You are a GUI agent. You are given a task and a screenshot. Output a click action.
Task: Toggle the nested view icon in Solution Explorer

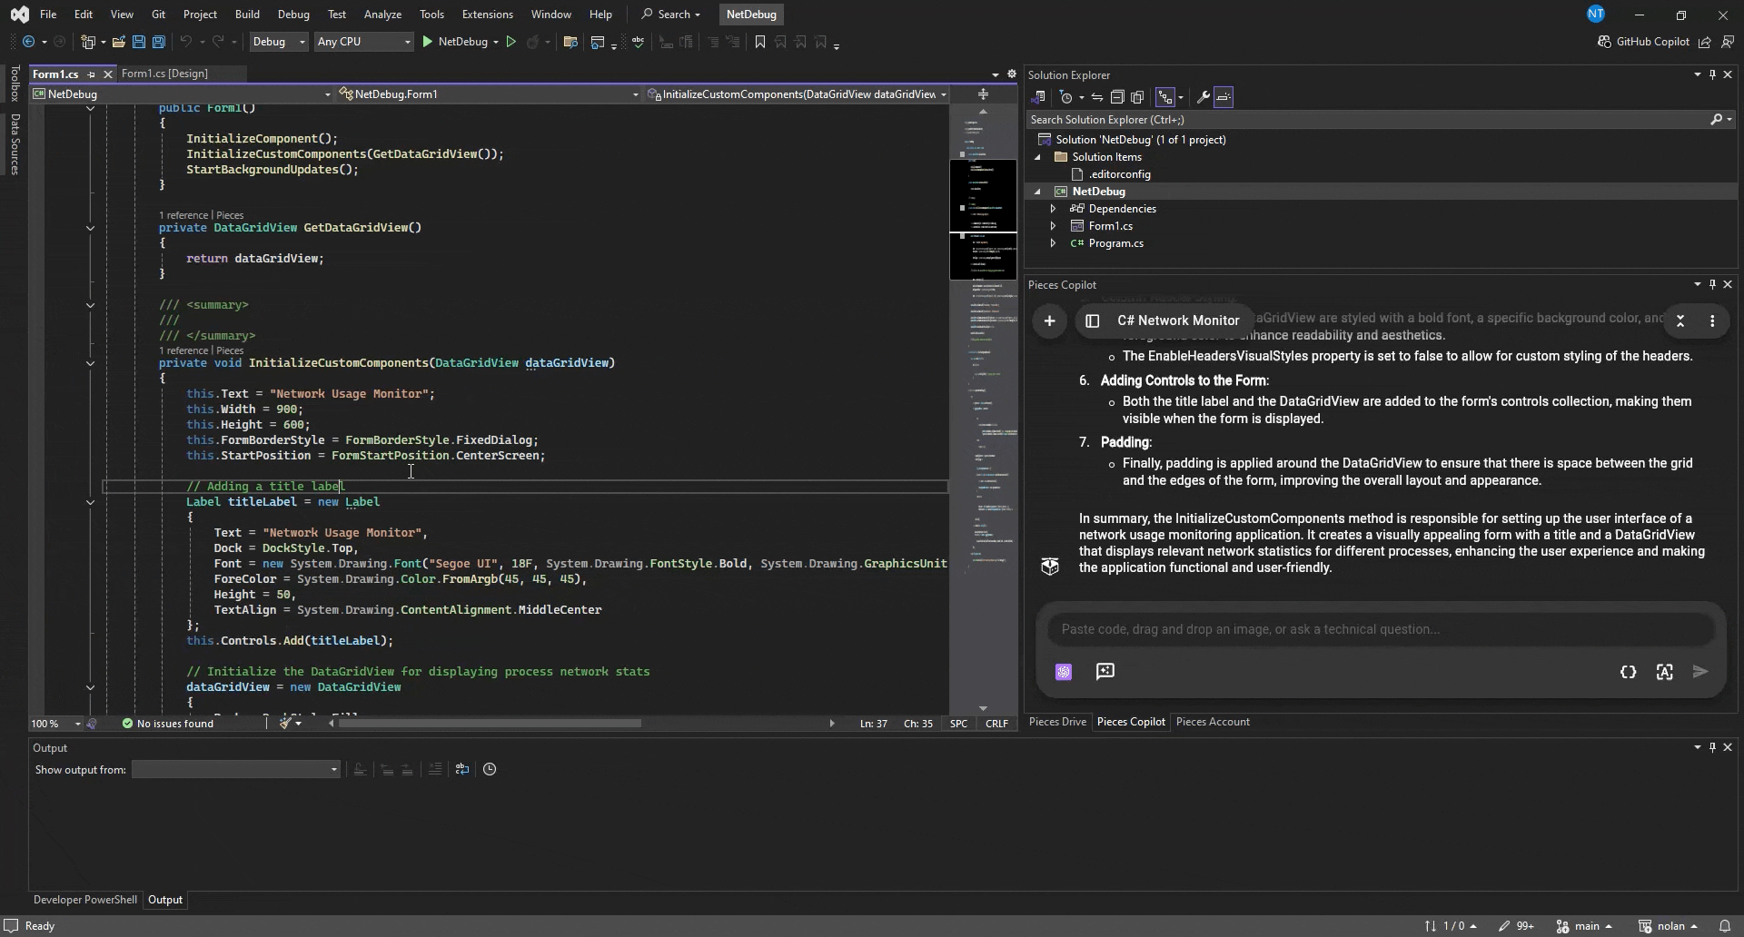click(1165, 97)
